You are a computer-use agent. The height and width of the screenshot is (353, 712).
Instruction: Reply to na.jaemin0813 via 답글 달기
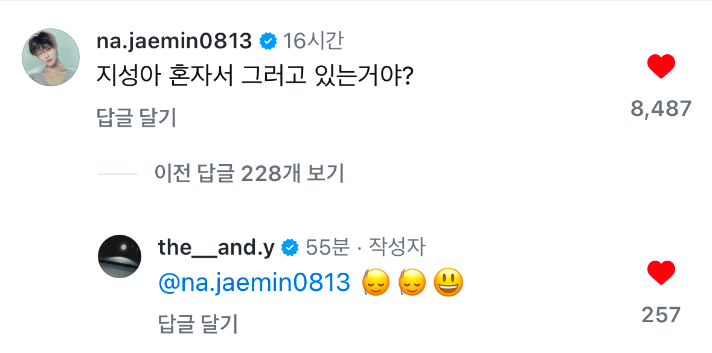136,118
